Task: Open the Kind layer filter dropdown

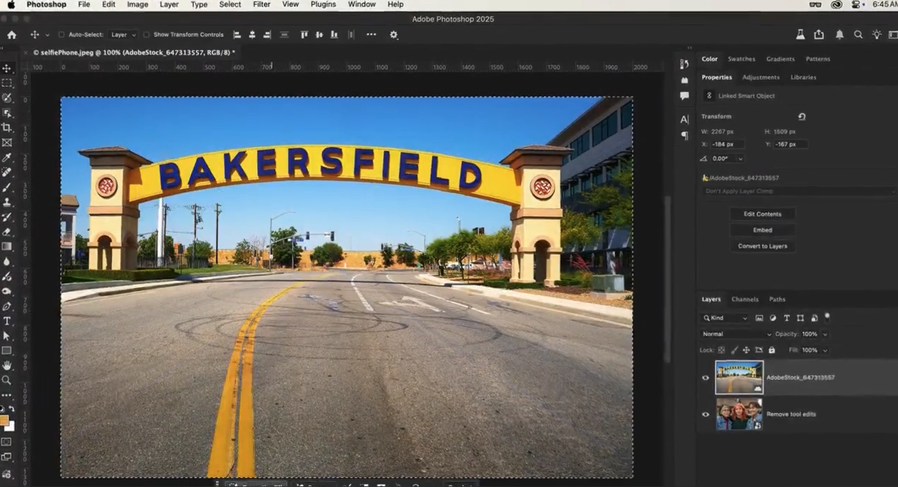Action: (x=725, y=318)
